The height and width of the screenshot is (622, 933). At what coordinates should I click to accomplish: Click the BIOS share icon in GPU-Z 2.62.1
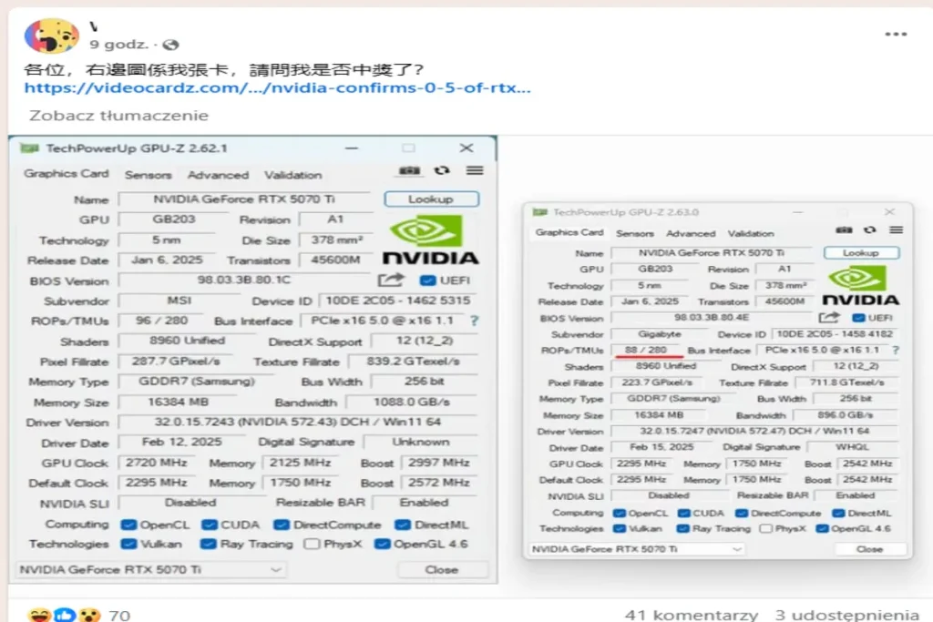(391, 280)
